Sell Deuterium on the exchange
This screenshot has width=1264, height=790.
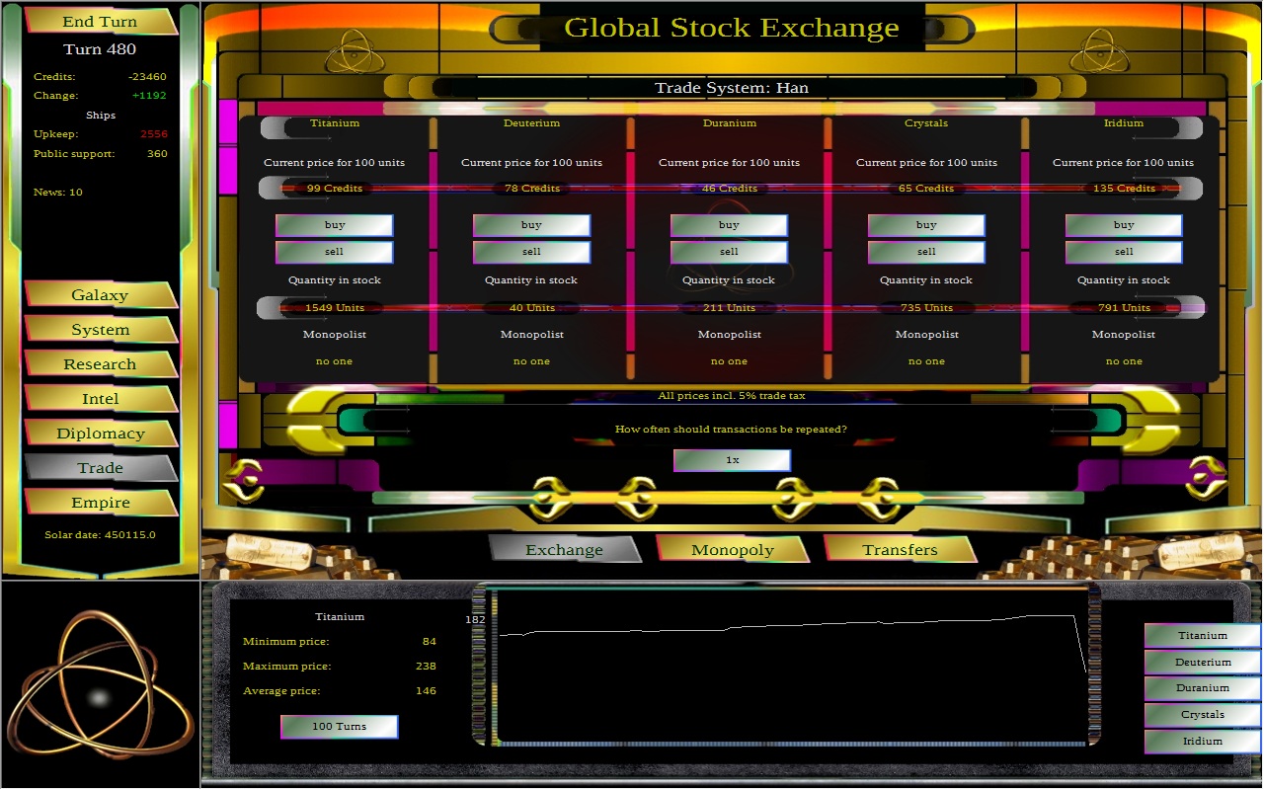[x=531, y=252]
